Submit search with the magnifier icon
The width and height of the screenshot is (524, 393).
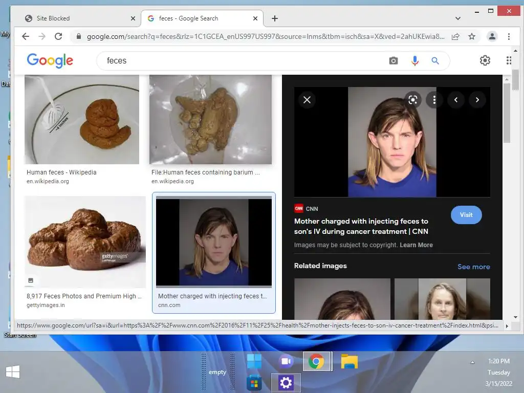tap(435, 60)
